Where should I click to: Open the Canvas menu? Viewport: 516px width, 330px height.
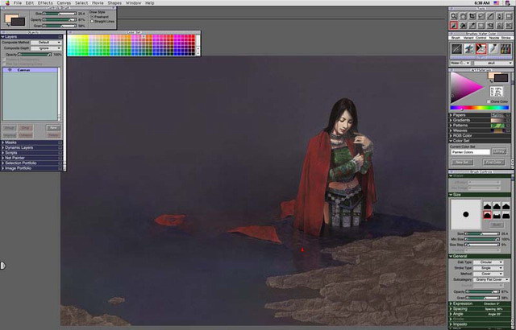click(64, 3)
